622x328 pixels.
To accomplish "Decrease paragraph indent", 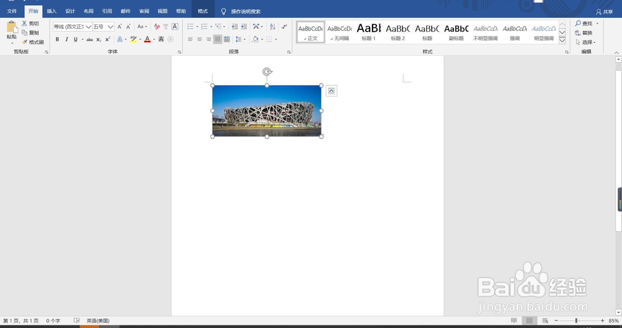I will click(235, 27).
